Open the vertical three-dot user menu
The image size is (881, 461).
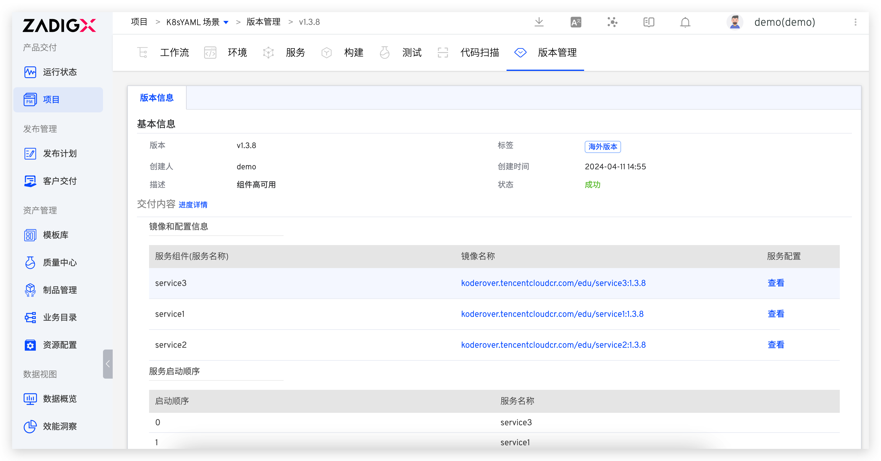(855, 22)
